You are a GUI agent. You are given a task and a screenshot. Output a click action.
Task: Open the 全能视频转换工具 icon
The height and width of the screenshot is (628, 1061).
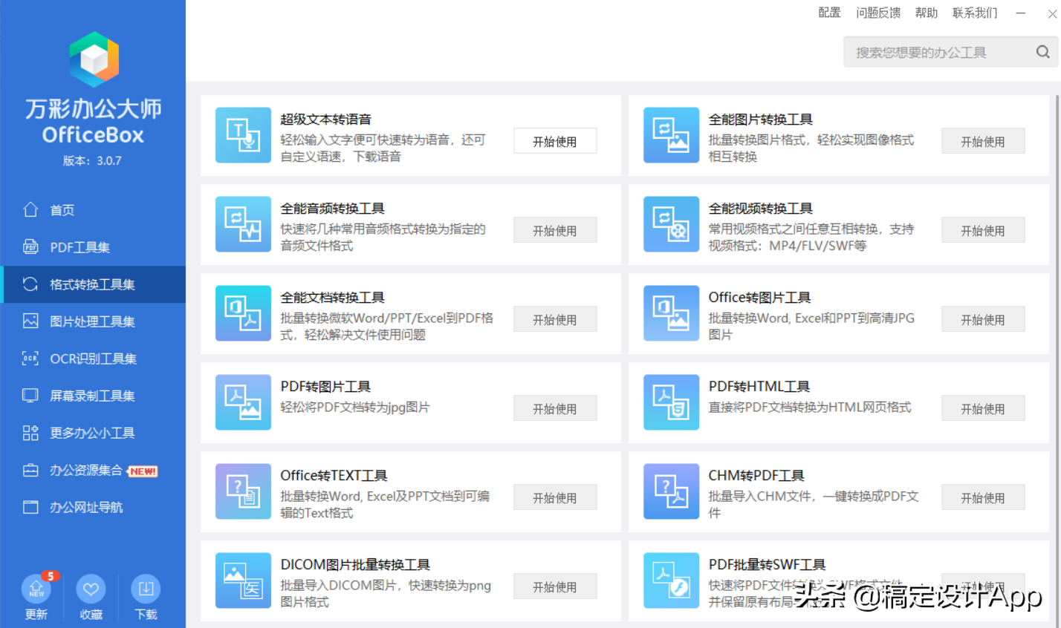pyautogui.click(x=671, y=224)
